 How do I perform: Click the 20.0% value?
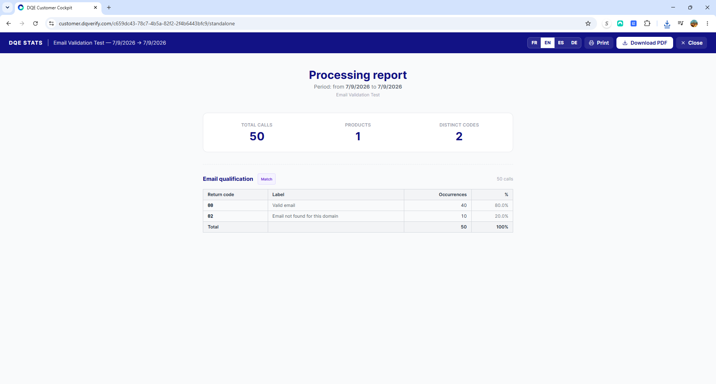(502, 216)
